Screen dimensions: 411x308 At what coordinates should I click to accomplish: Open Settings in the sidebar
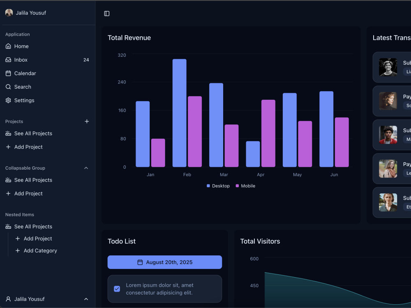click(x=47, y=100)
